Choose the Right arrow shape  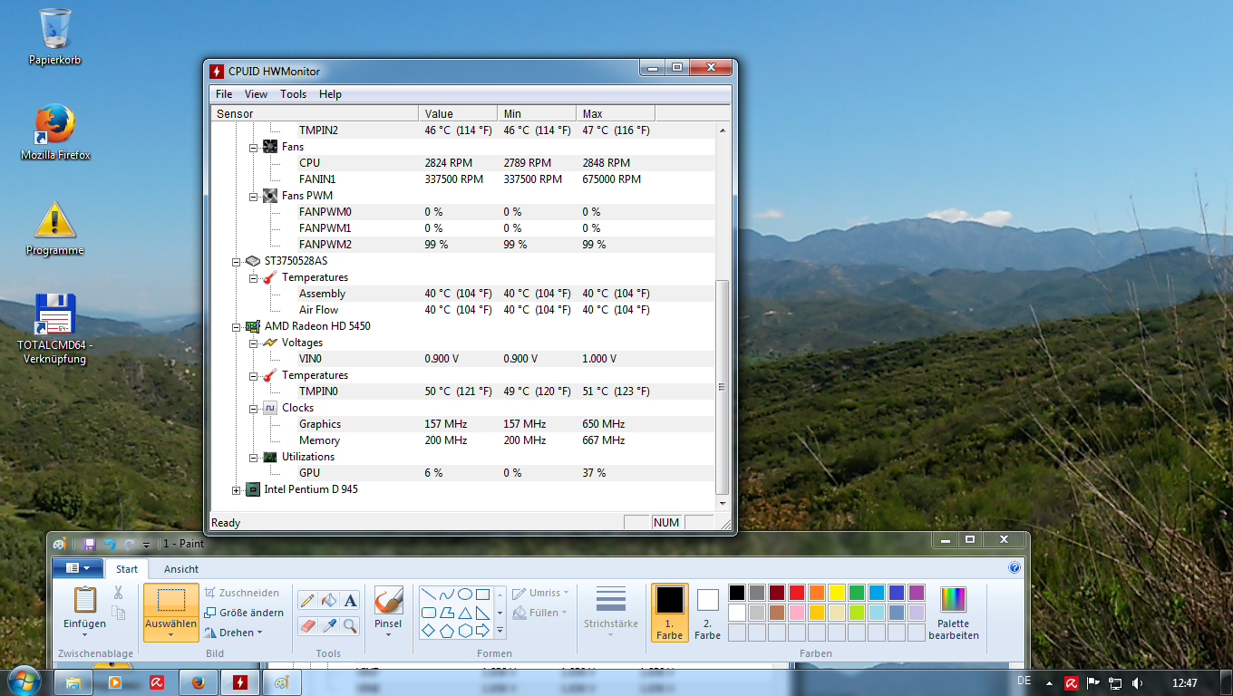coord(482,631)
